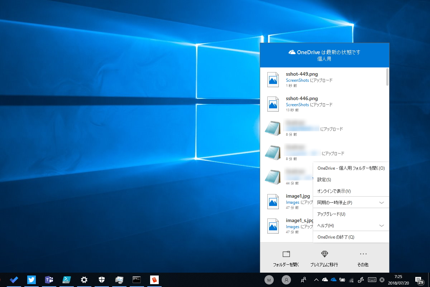430x287 pixels.
Task: Click the notepad icon of first blurred file
Action: 272,128
